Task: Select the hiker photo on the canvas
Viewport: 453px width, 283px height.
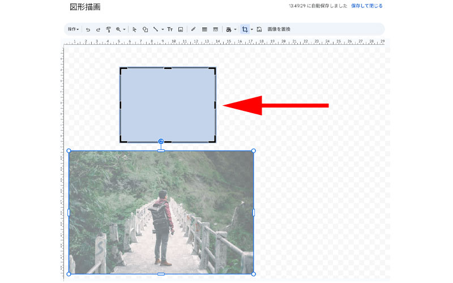Action: click(161, 212)
